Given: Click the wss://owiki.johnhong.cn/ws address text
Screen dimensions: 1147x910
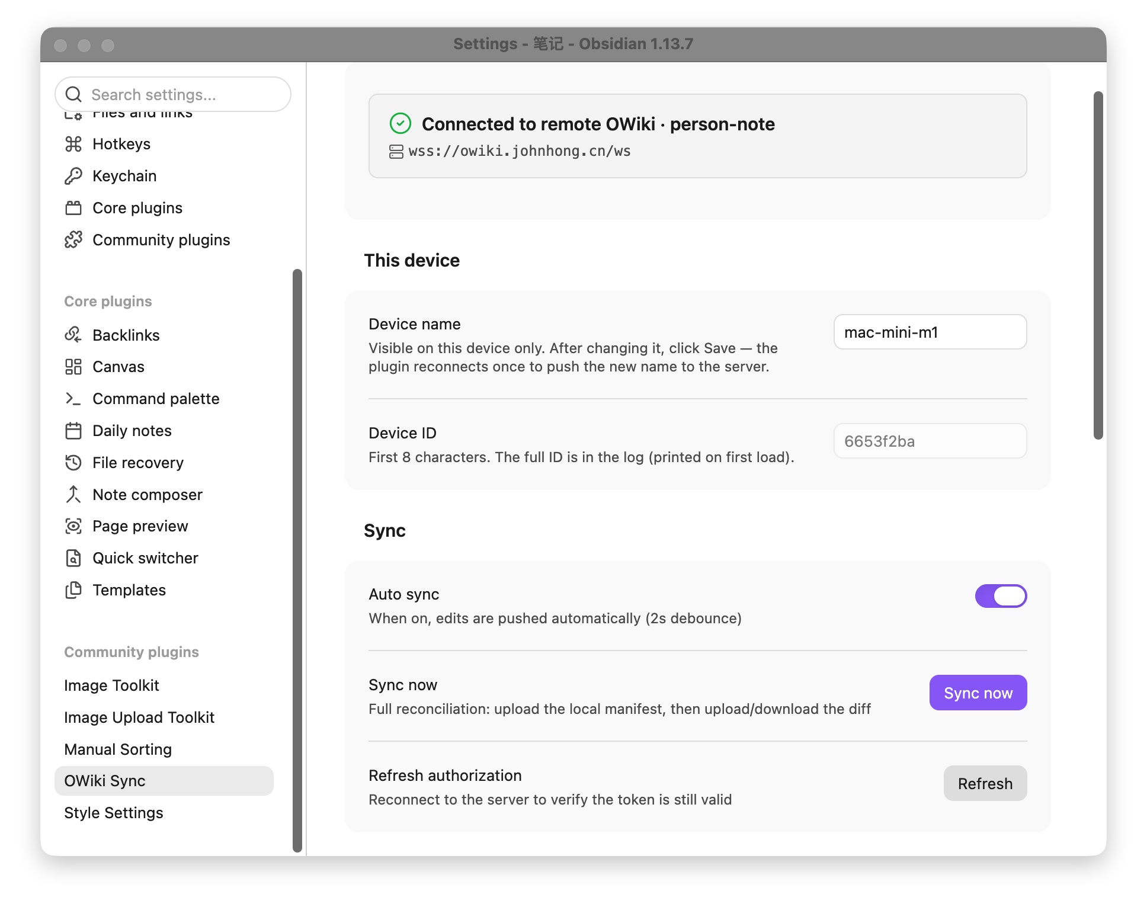Looking at the screenshot, I should pos(520,151).
